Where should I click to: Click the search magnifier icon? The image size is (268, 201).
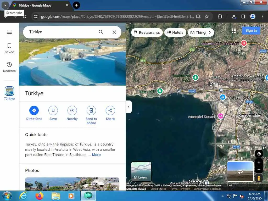click(x=101, y=32)
